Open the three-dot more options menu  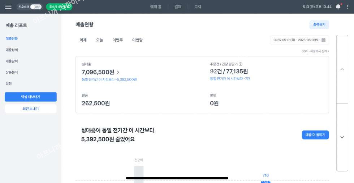(347, 7)
